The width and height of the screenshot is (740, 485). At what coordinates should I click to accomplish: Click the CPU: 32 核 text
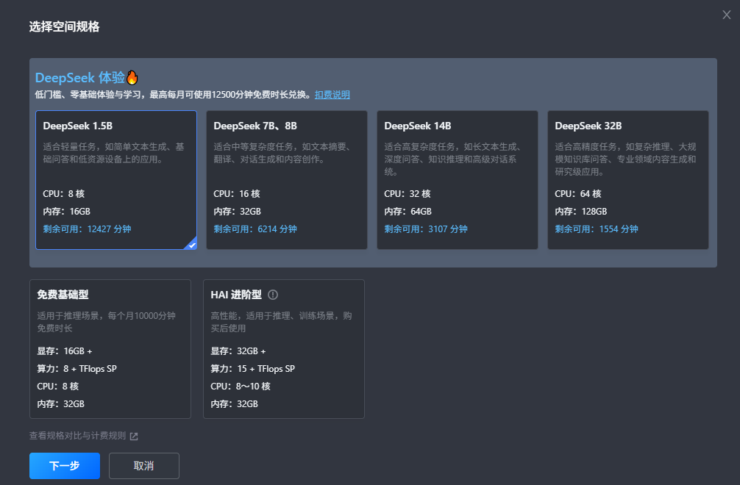point(408,194)
